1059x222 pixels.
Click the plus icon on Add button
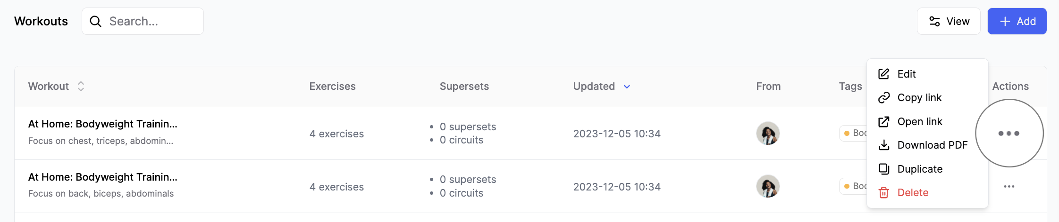(1005, 21)
